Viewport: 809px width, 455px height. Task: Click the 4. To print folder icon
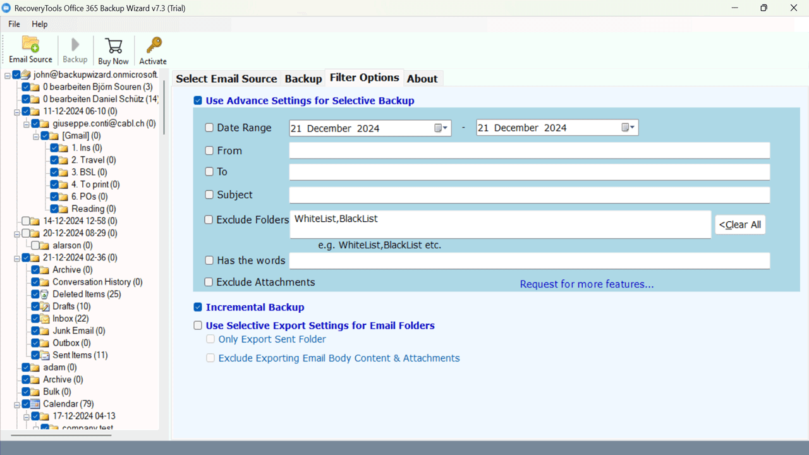click(64, 185)
